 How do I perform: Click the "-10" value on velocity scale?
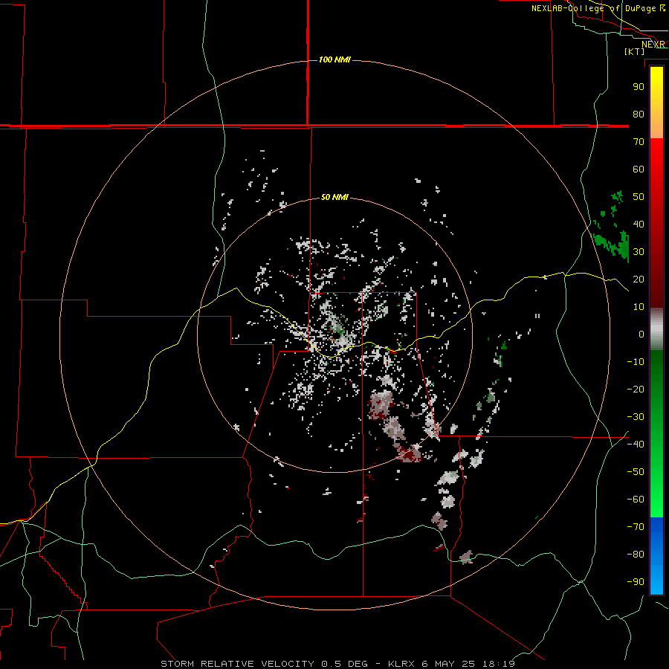click(636, 362)
